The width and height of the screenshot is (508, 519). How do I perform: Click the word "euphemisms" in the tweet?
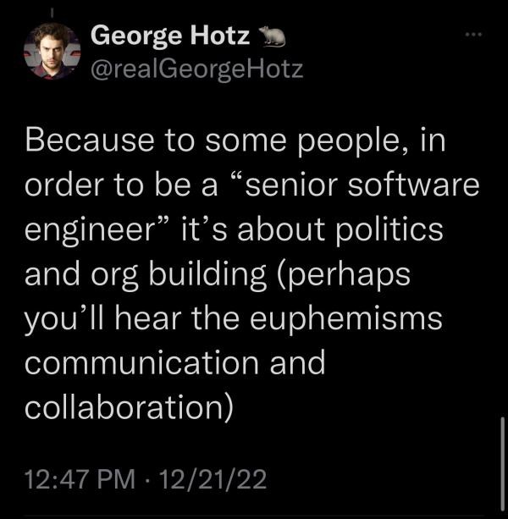(x=346, y=320)
